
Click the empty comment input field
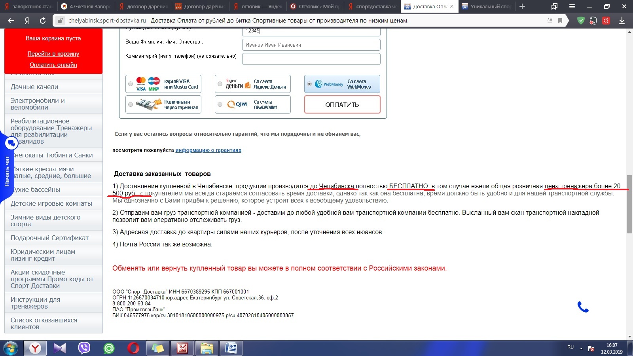pyautogui.click(x=311, y=59)
